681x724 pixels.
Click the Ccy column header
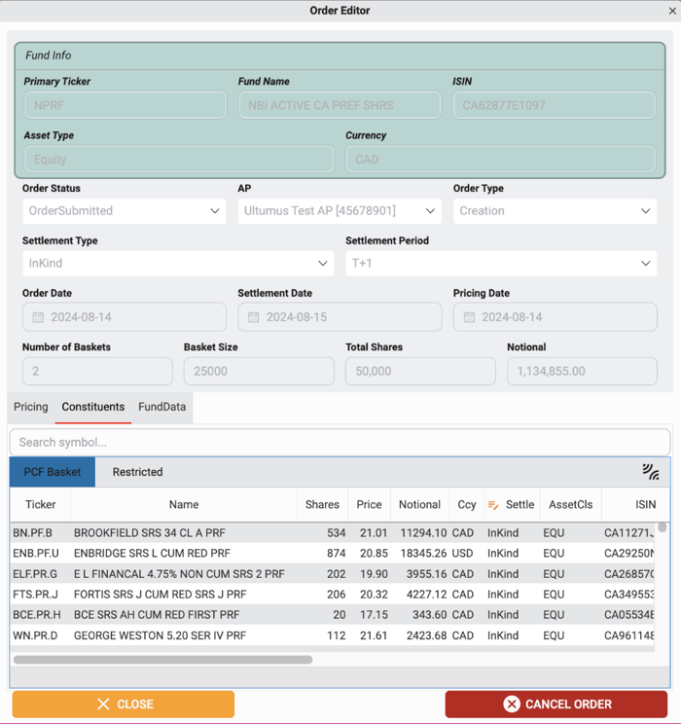point(467,505)
